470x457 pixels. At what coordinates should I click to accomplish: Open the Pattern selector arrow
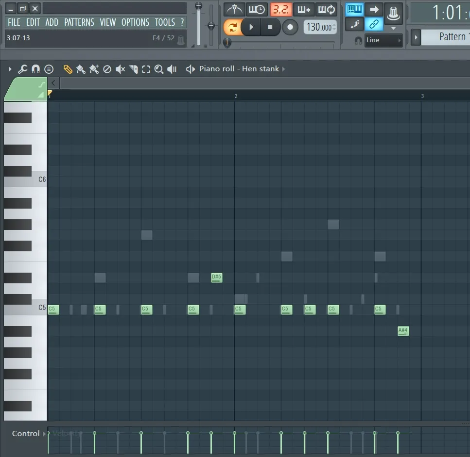416,37
